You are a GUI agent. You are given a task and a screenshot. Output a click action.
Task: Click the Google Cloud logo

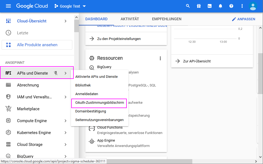coord(32,6)
